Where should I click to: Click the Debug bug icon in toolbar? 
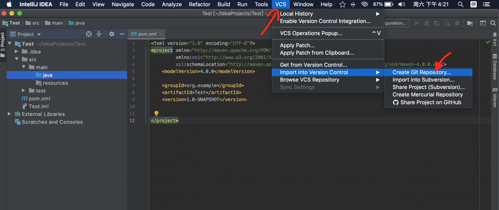(x=427, y=23)
